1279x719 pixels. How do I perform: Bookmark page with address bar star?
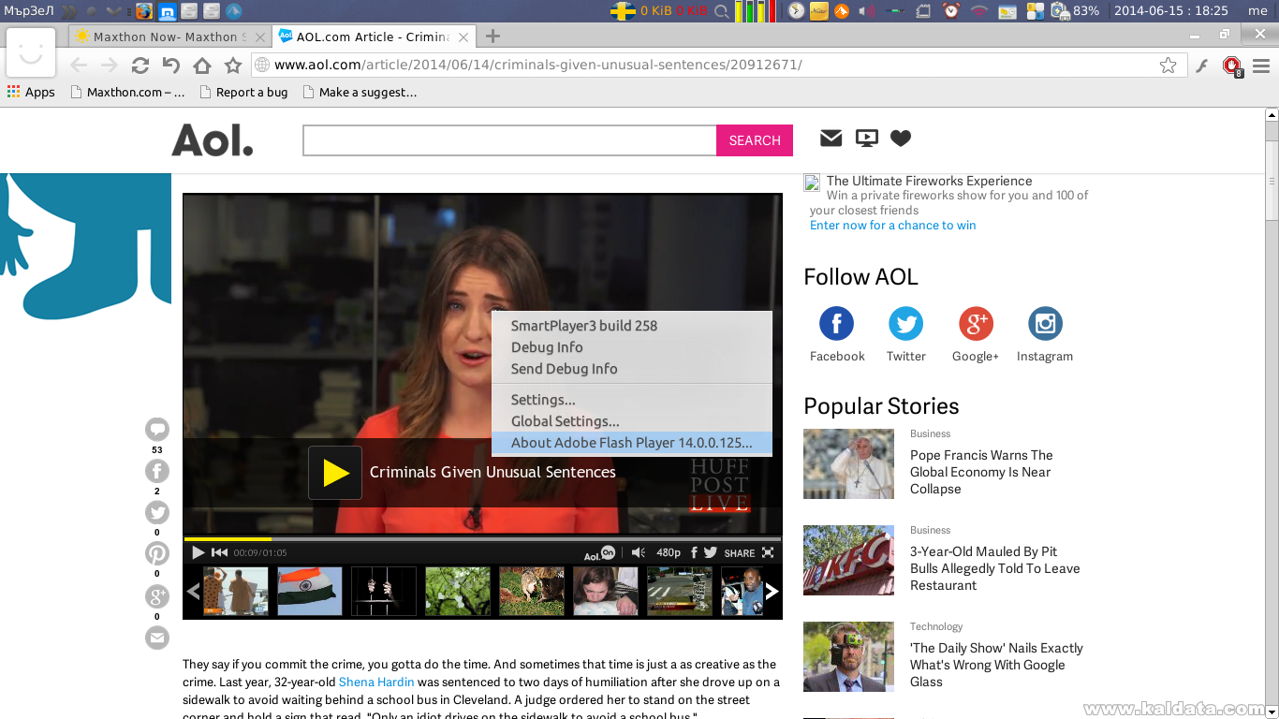[x=1168, y=66]
